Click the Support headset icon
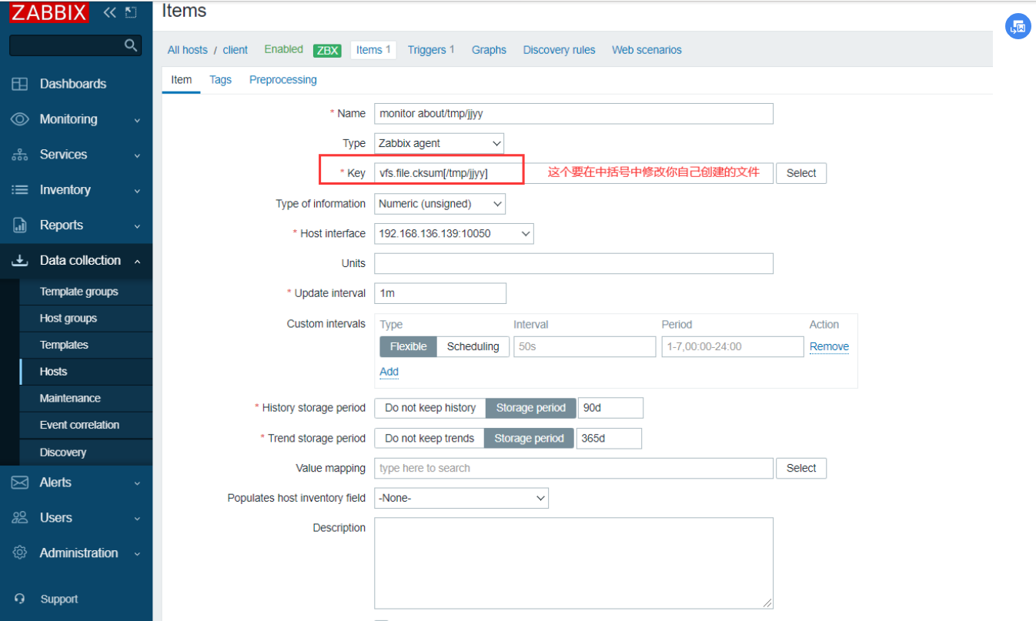 coord(20,599)
